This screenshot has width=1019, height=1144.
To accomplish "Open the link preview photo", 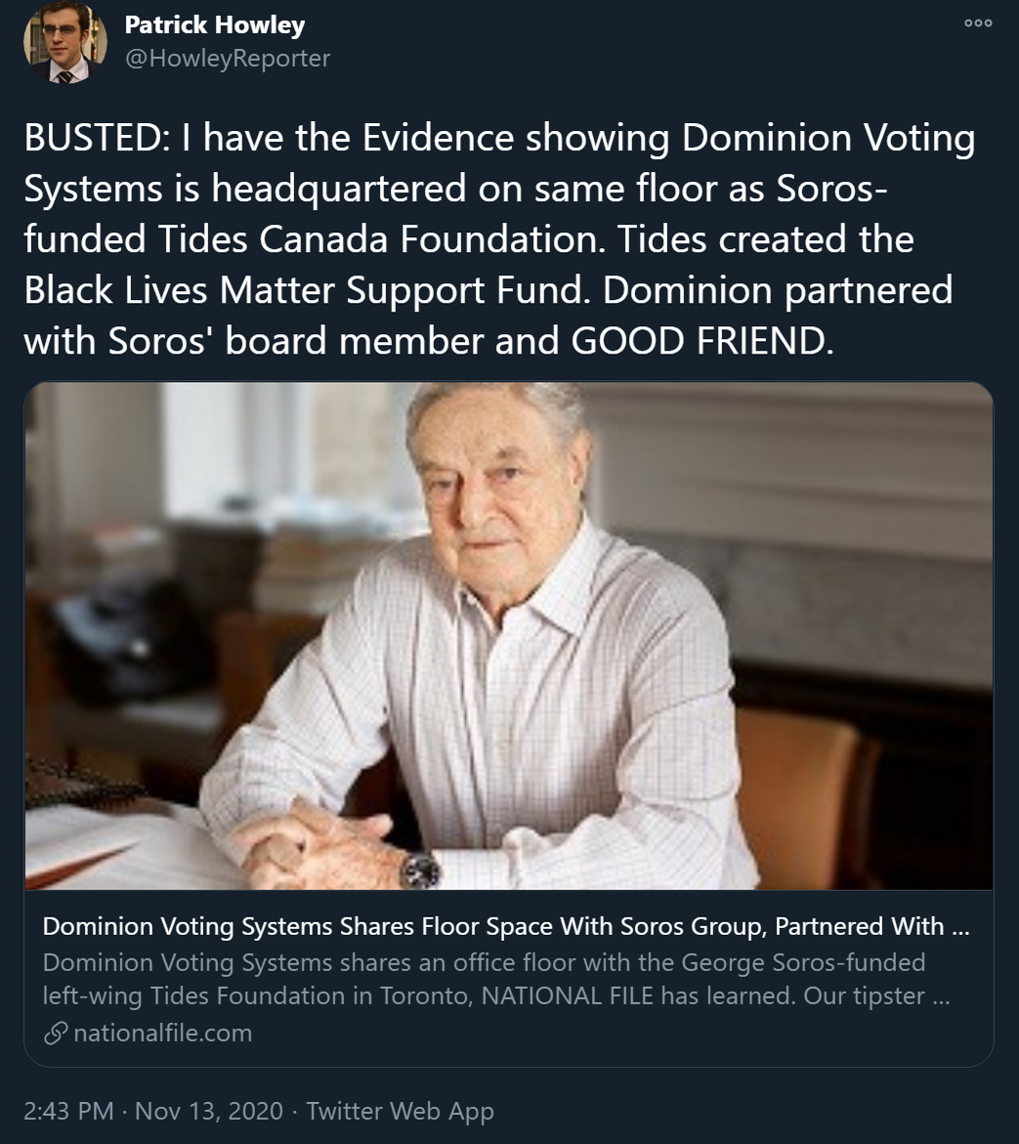I will point(508,635).
